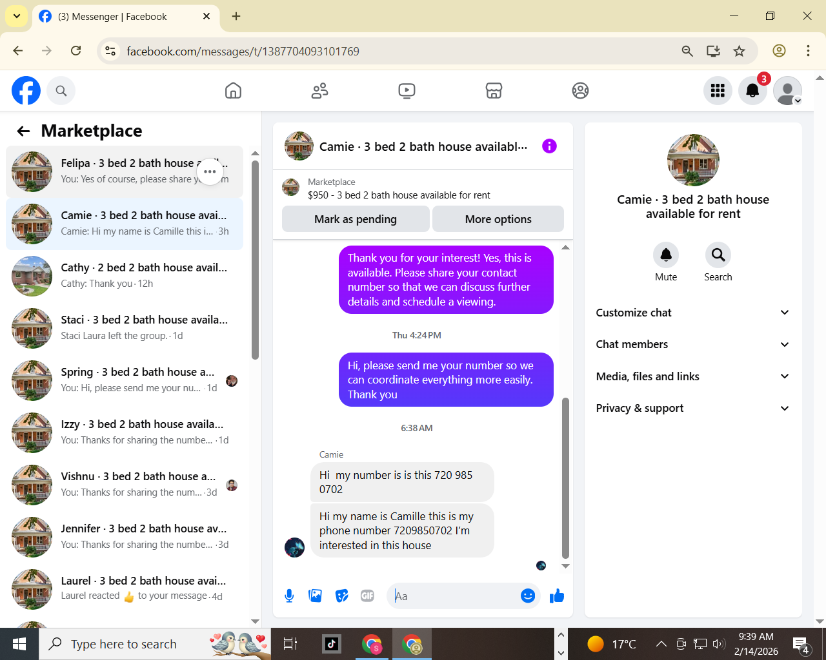The image size is (826, 660).
Task: Open Camie conversation header title
Action: [x=423, y=147]
